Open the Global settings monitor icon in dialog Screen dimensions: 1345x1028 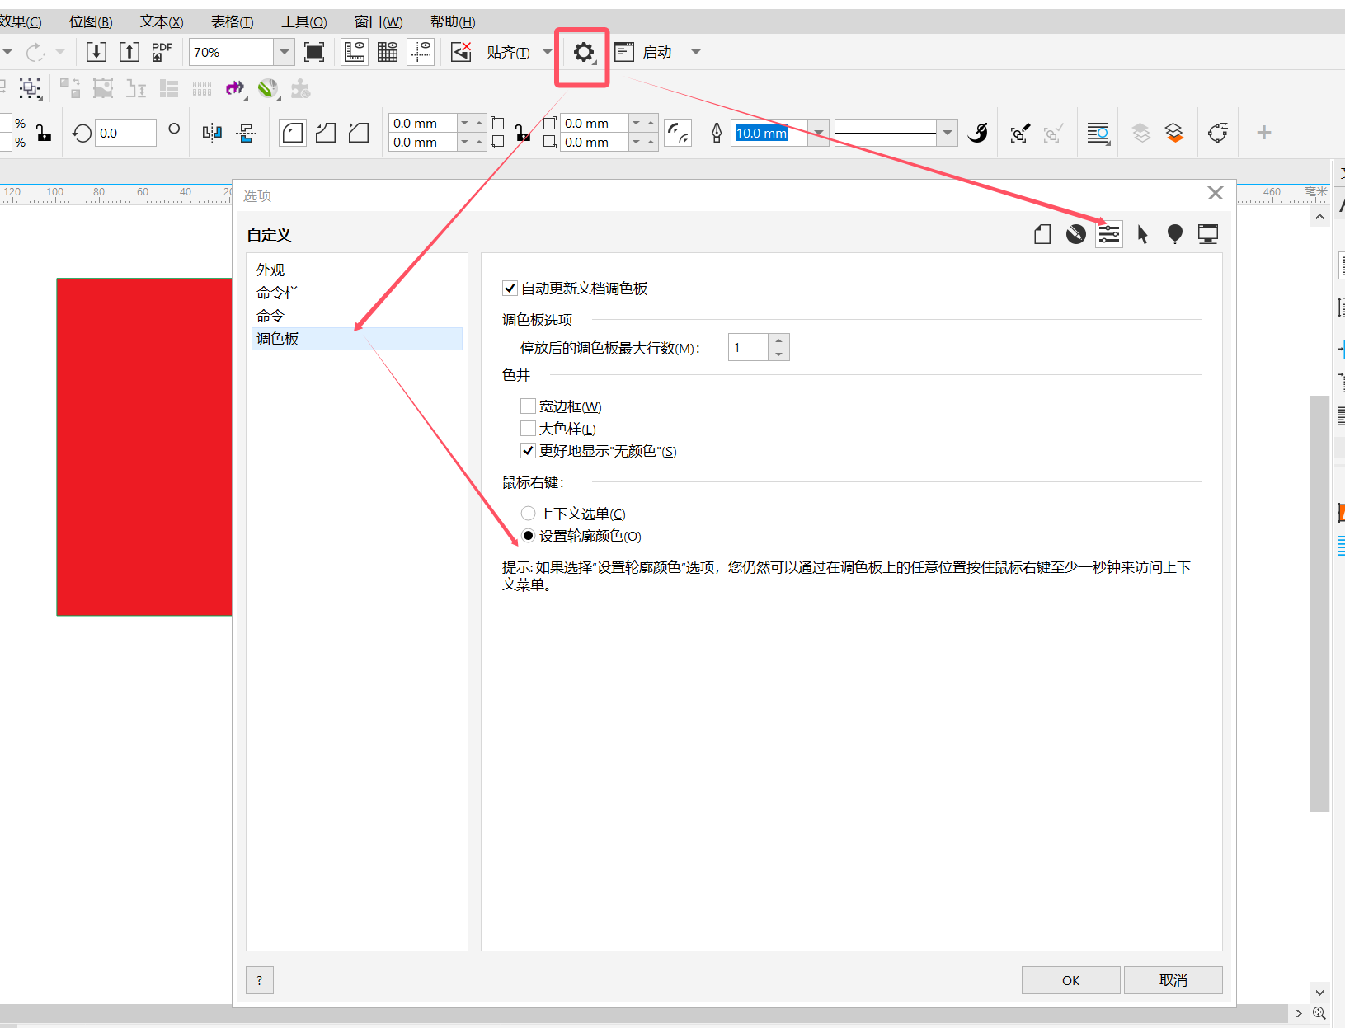(x=1207, y=235)
